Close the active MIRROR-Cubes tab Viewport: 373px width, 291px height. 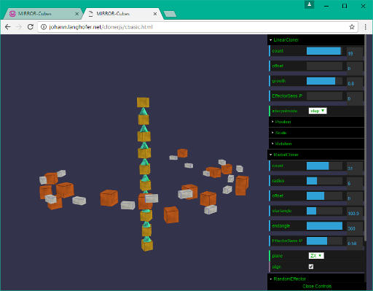click(155, 14)
